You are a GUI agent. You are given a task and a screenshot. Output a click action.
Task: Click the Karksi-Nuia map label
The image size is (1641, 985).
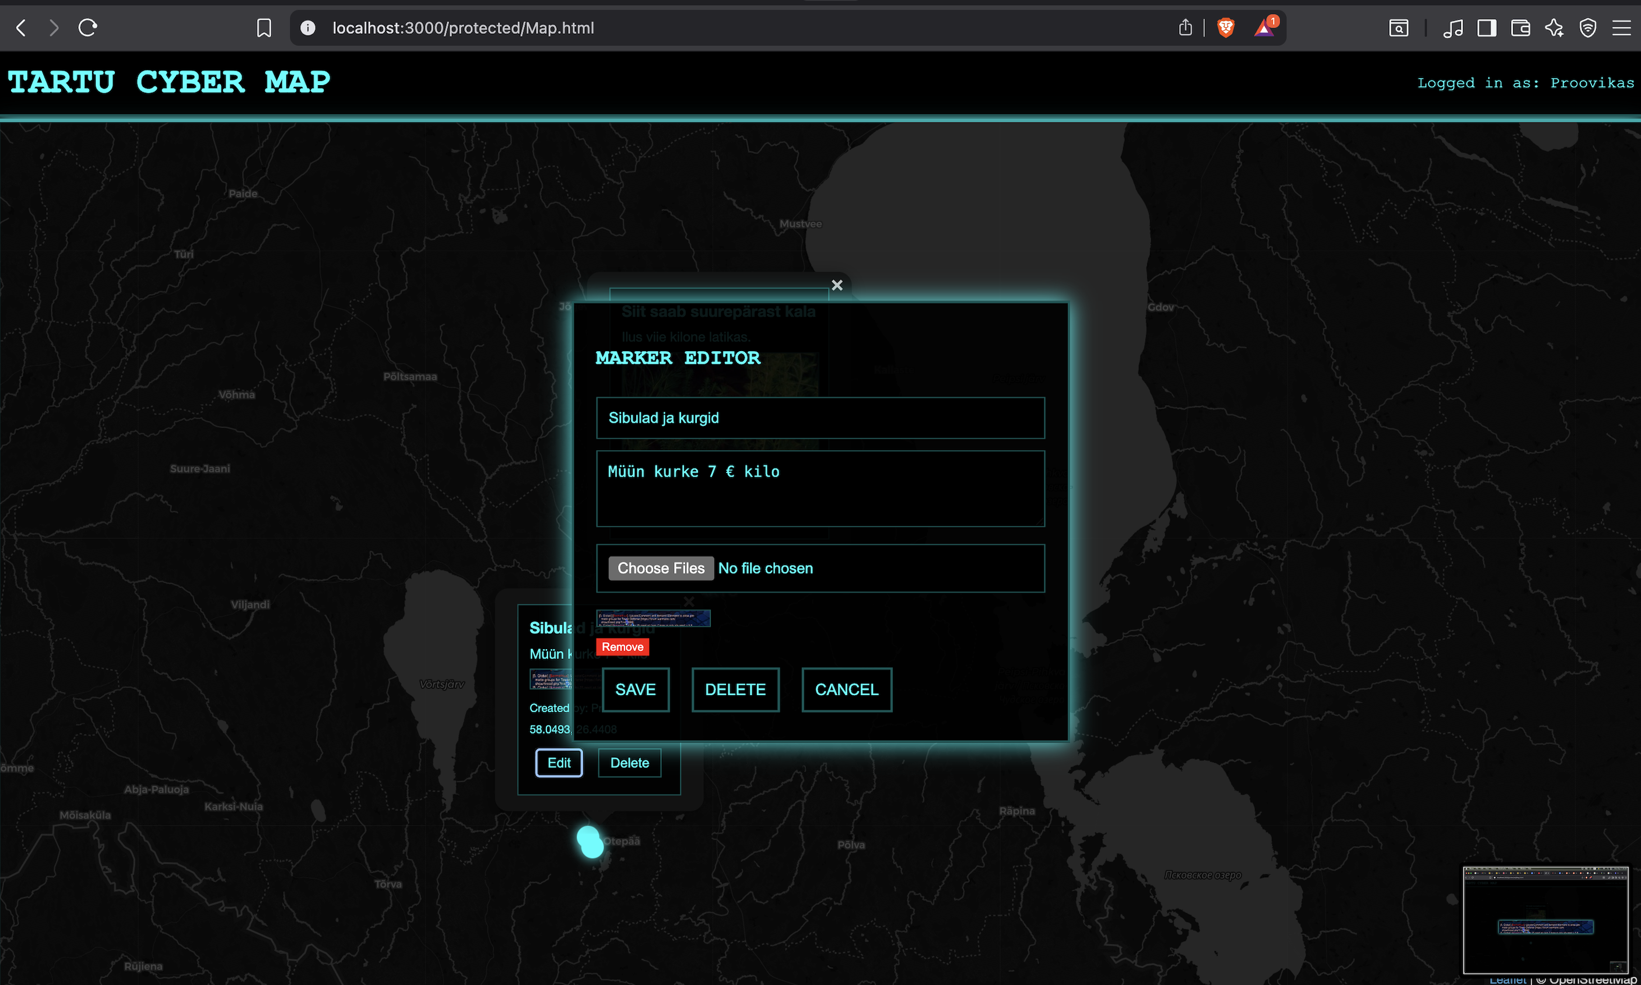tap(234, 807)
